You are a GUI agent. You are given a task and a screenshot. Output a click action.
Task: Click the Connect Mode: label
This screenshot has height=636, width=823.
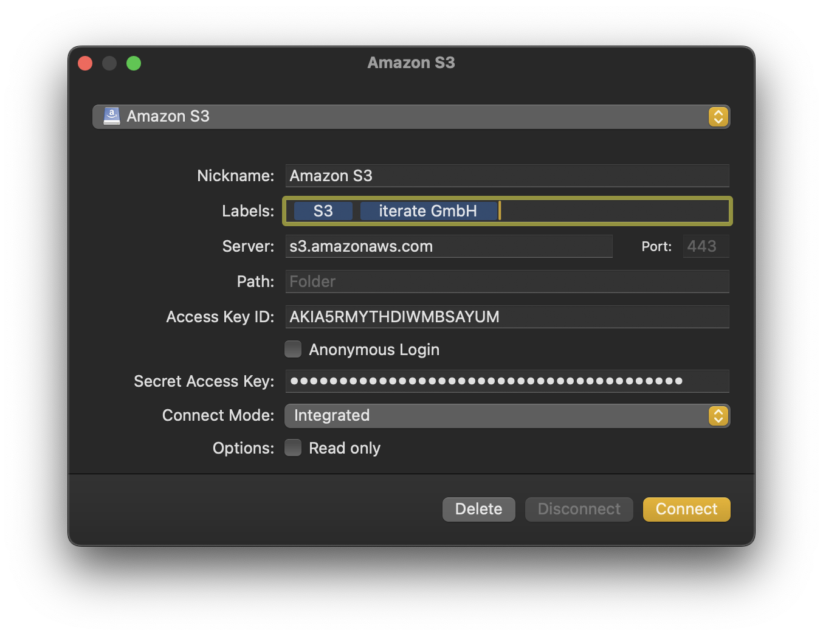click(x=218, y=415)
